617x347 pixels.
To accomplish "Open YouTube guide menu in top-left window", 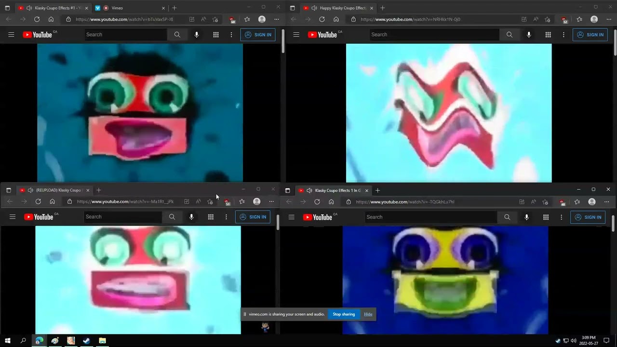I will pos(11,35).
